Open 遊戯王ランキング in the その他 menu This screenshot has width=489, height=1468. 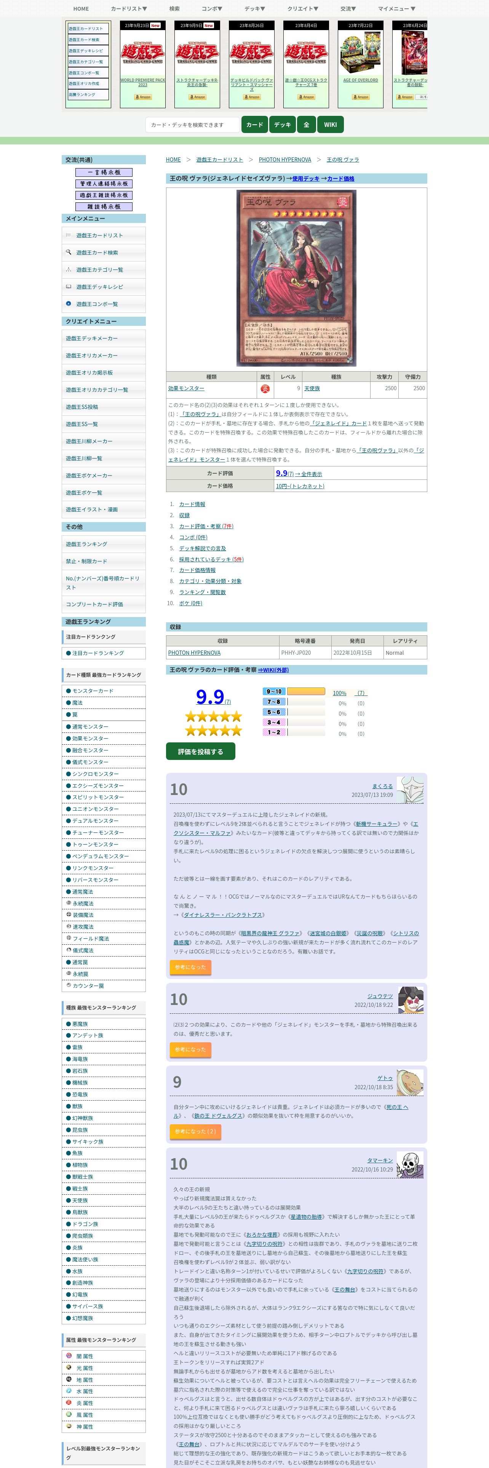tap(104, 544)
